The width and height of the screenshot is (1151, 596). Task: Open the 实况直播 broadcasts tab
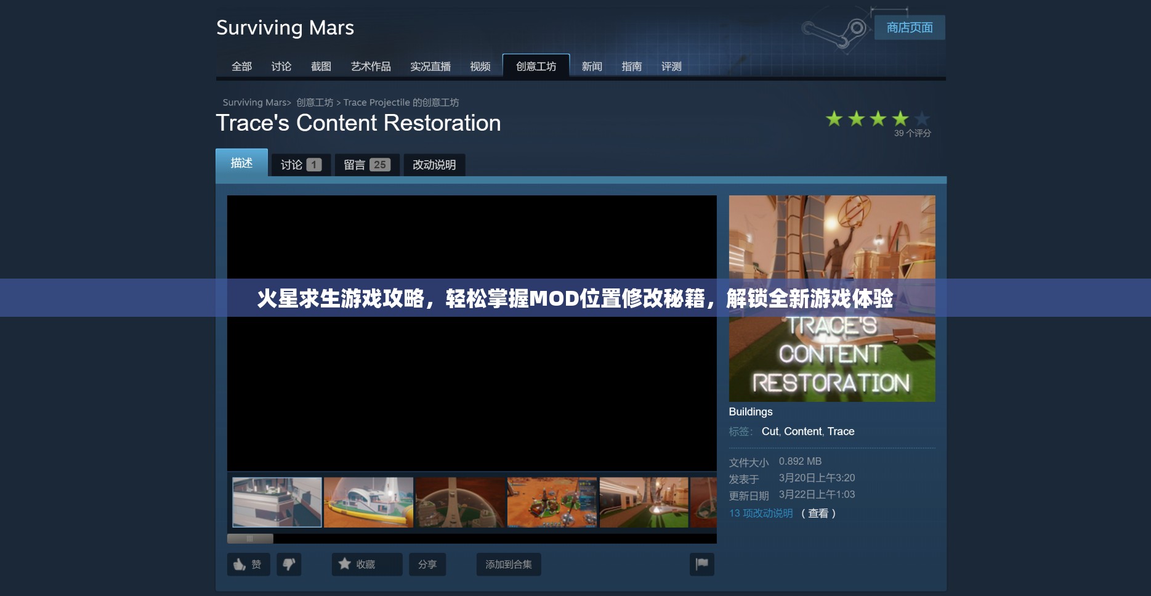point(430,67)
